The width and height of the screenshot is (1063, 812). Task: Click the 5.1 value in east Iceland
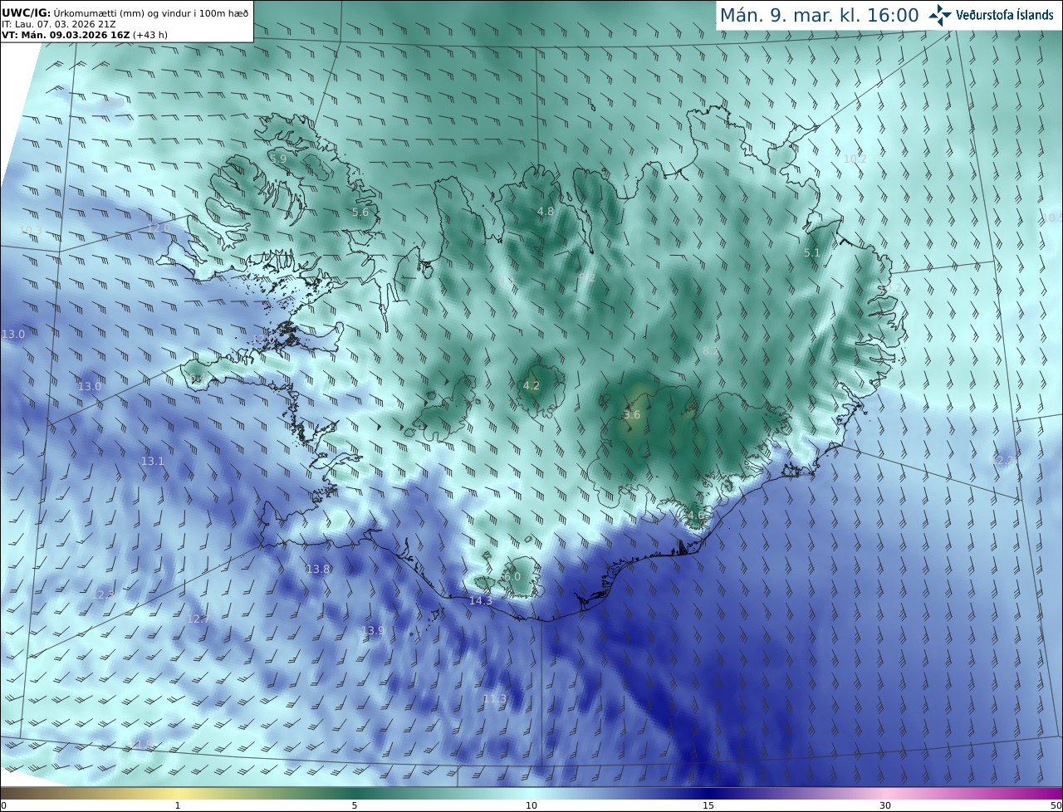point(812,252)
